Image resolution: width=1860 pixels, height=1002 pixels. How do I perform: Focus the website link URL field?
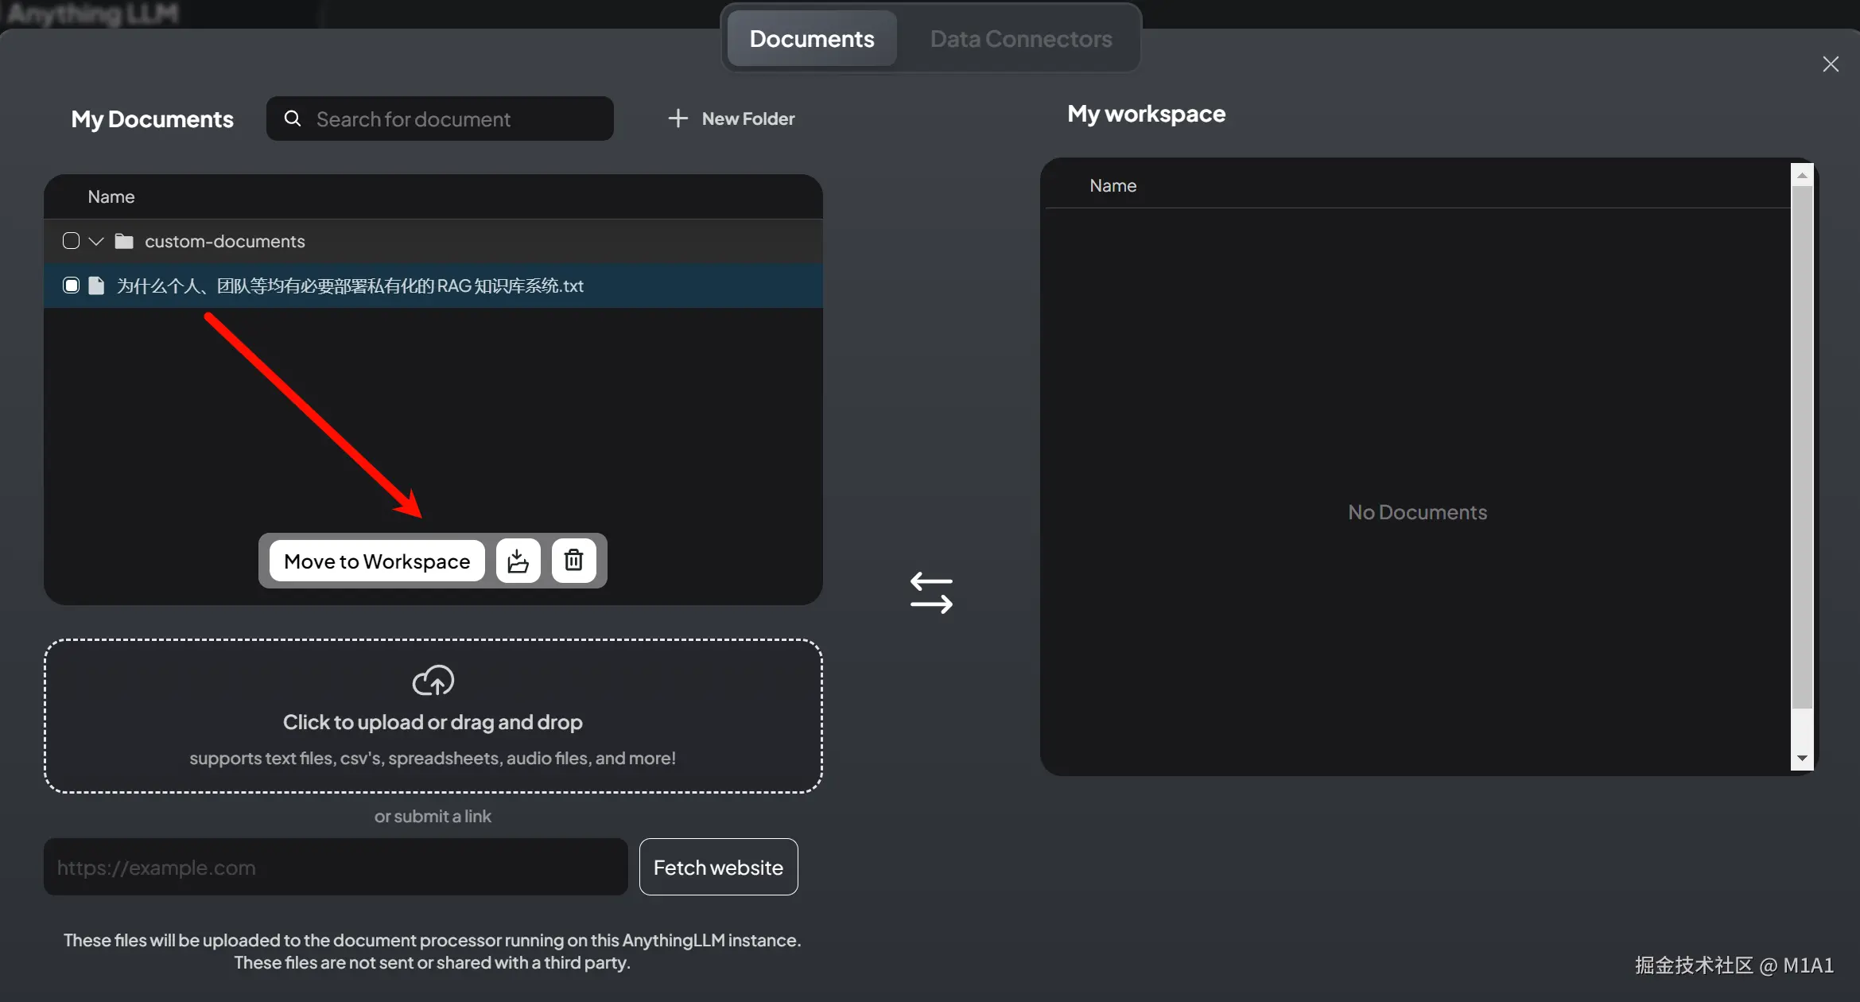(x=336, y=867)
